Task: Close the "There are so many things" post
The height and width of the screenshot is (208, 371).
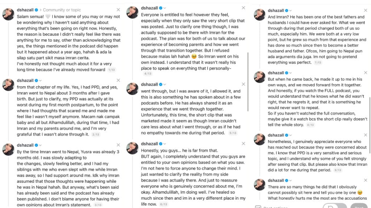Action: [366, 180]
